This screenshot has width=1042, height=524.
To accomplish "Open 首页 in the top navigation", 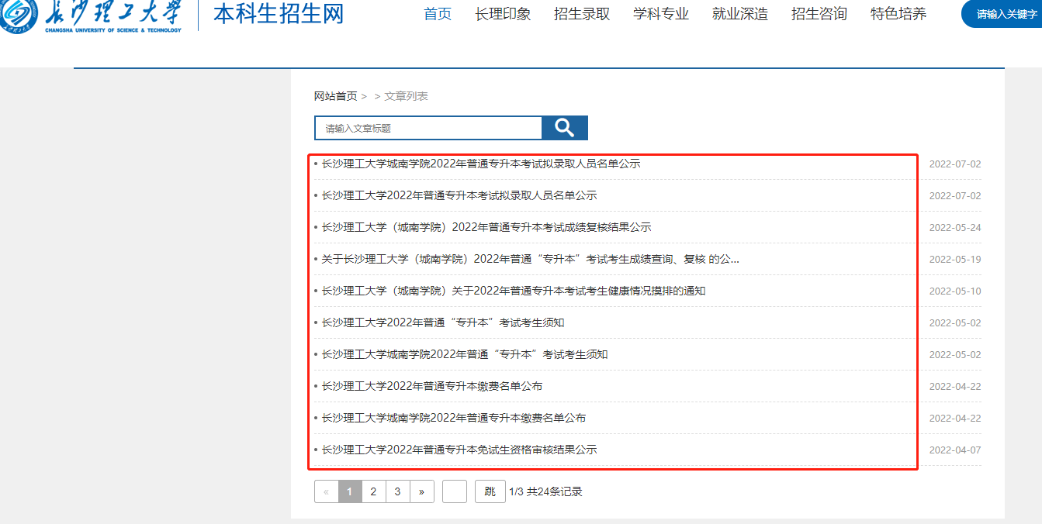I will [438, 14].
